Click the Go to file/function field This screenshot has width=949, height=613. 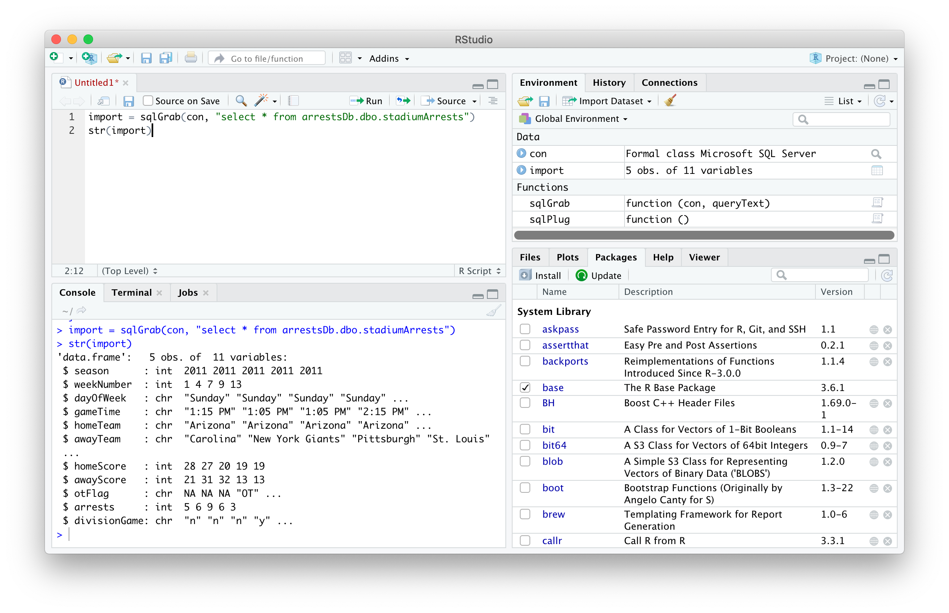[x=267, y=58]
